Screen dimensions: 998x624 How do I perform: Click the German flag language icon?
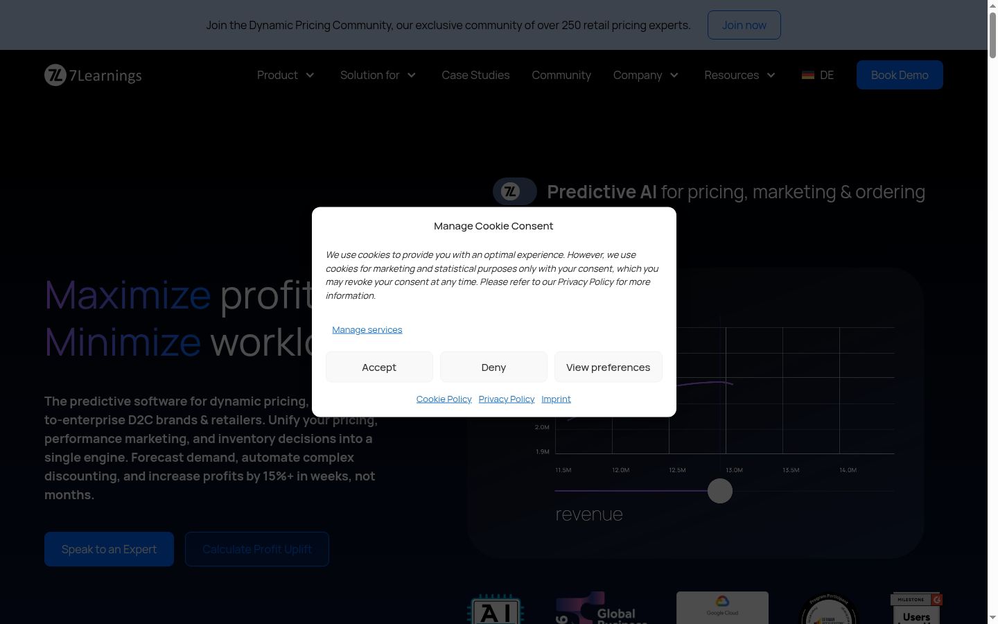click(x=808, y=75)
